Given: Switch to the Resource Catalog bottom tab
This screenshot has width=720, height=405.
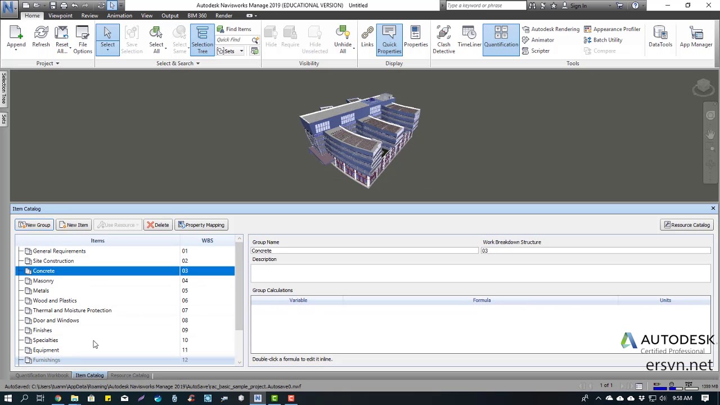Looking at the screenshot, I should 130,375.
